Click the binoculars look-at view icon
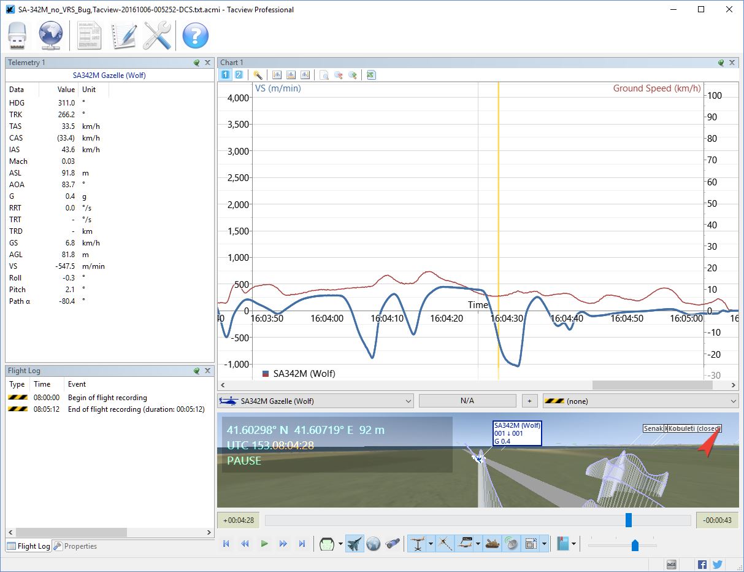 [393, 544]
